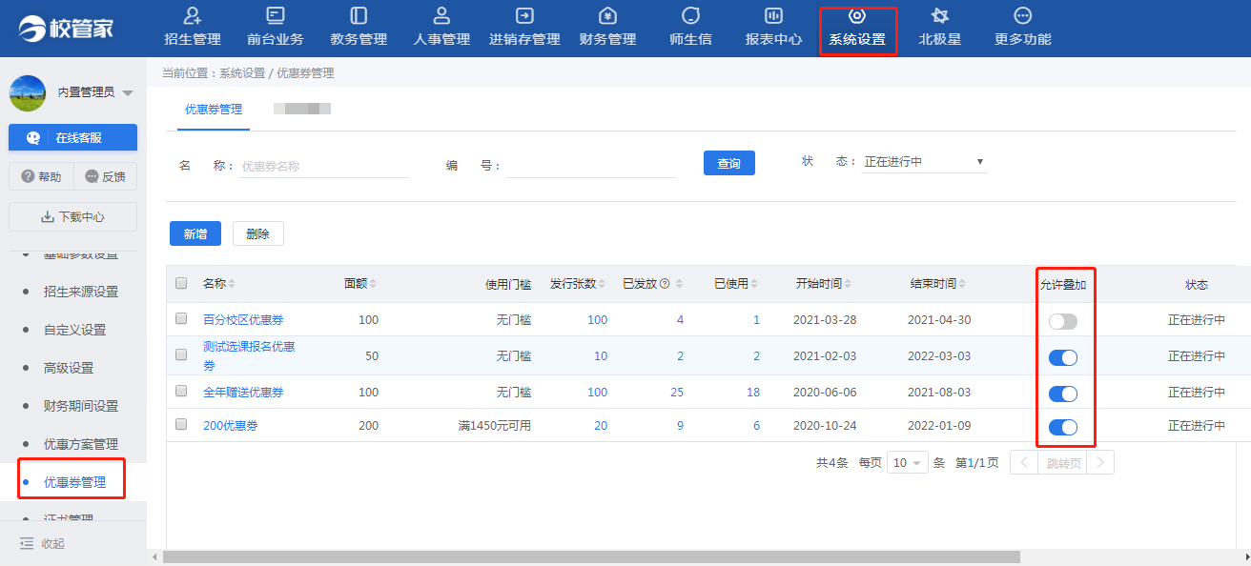This screenshot has height=566, width=1251.
Task: Open 教务管理 module icon
Action: coord(359,16)
